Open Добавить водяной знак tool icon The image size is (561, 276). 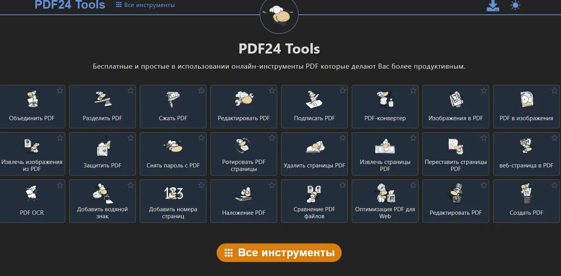tap(103, 194)
